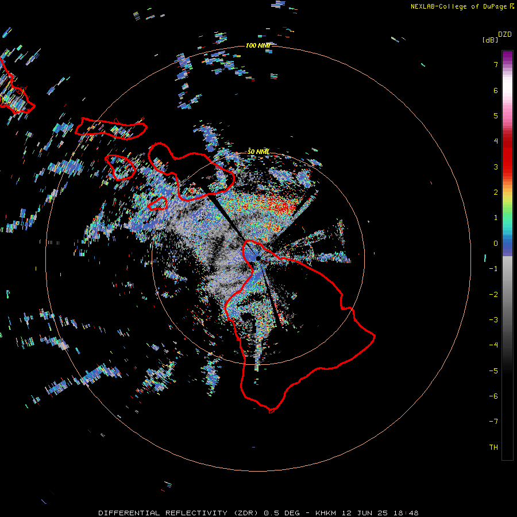The image size is (517, 517).
Task: Click the color scale label -3
Action: [493, 320]
